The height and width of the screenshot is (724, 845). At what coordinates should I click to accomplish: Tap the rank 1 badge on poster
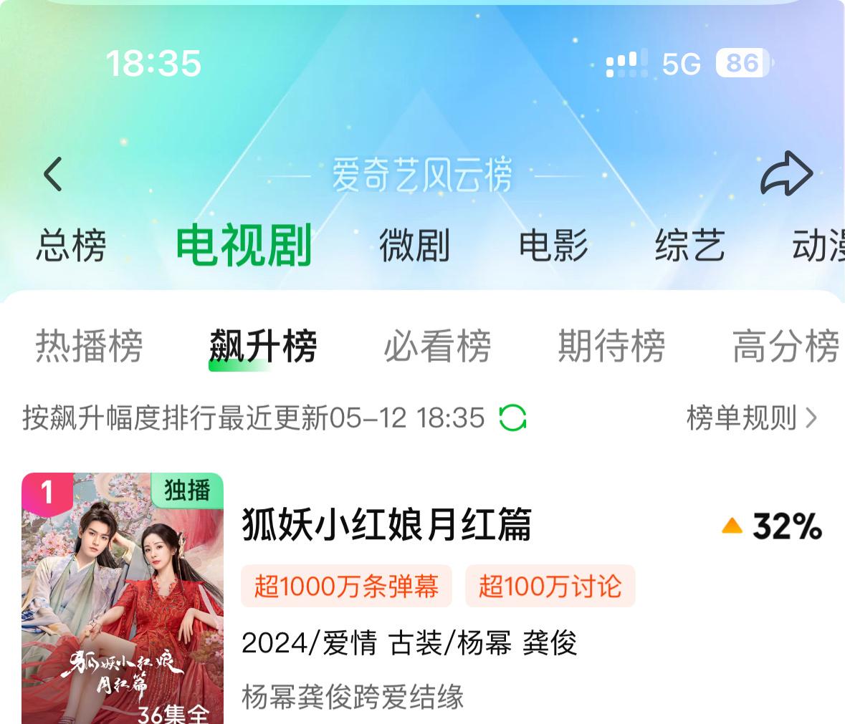(x=47, y=493)
